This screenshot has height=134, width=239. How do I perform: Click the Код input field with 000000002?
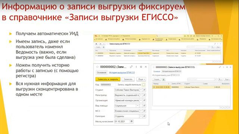(108, 84)
